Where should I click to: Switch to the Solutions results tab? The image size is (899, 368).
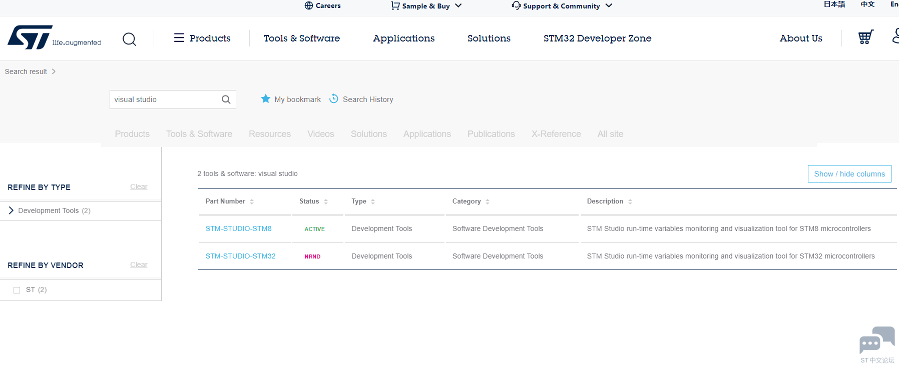point(369,134)
